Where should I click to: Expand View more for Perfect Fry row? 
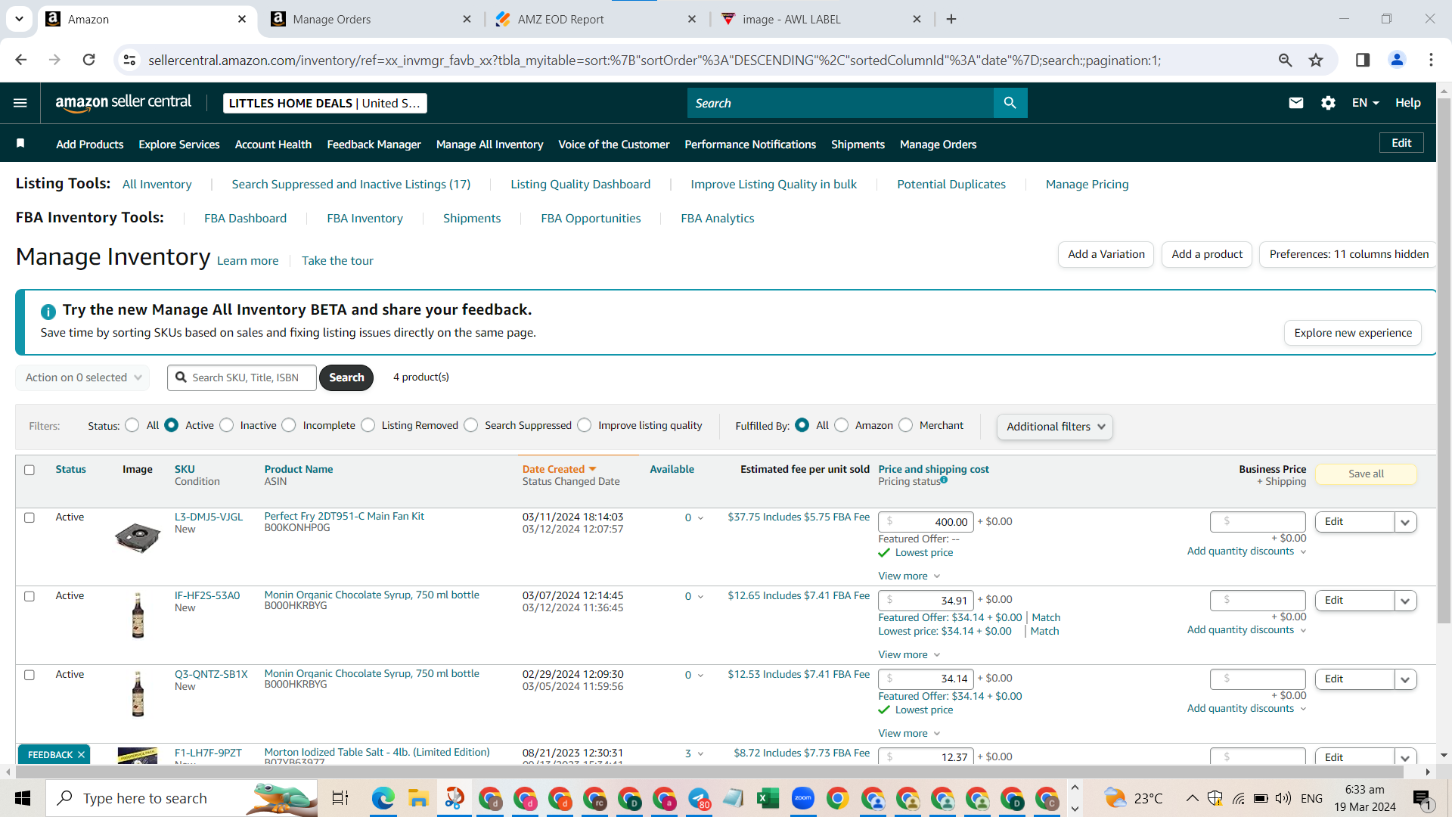pos(909,576)
